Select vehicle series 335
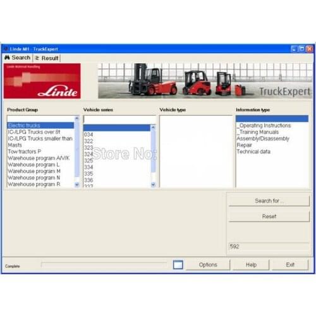The width and height of the screenshot is (316, 316). coord(117,174)
